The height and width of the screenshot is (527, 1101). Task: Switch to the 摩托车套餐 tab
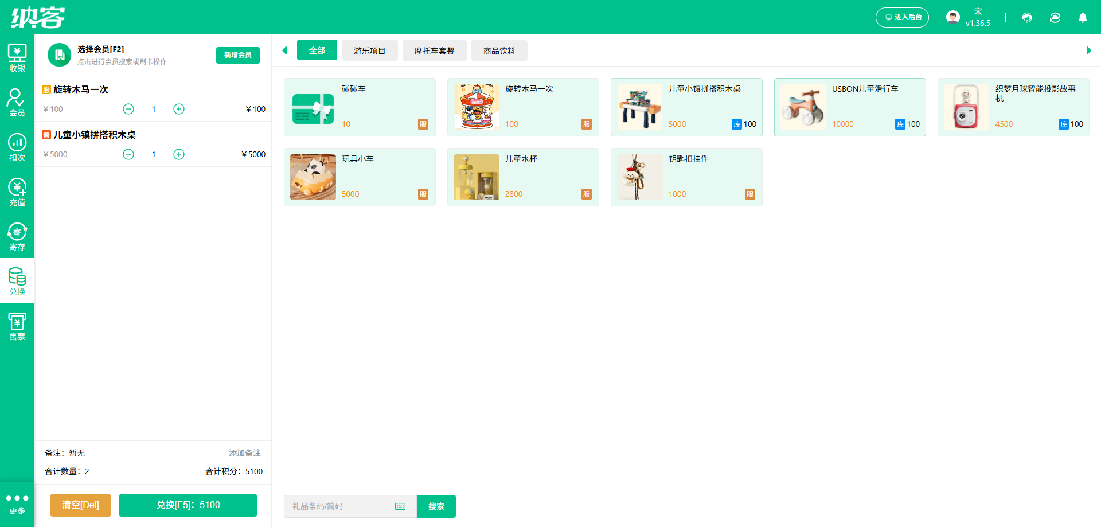pos(435,50)
